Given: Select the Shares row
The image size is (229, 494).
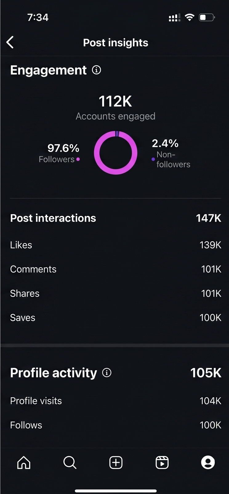Looking at the screenshot, I should pyautogui.click(x=116, y=293).
